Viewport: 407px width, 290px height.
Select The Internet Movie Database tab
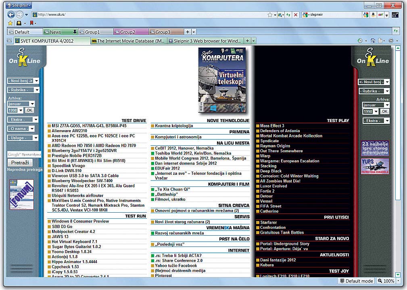(128, 41)
